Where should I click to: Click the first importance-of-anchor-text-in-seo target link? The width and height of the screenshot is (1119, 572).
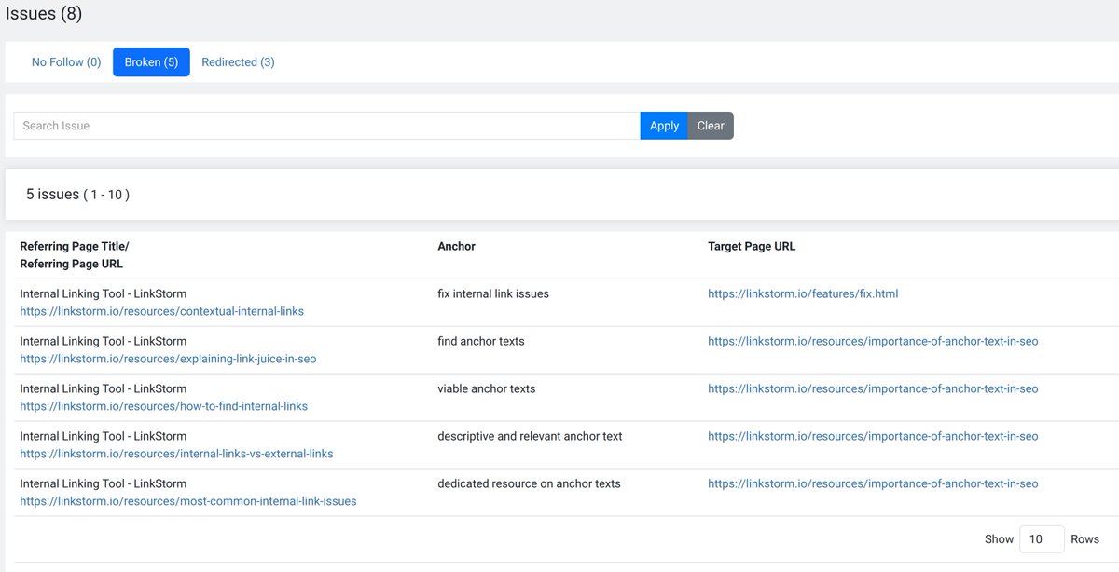click(873, 340)
